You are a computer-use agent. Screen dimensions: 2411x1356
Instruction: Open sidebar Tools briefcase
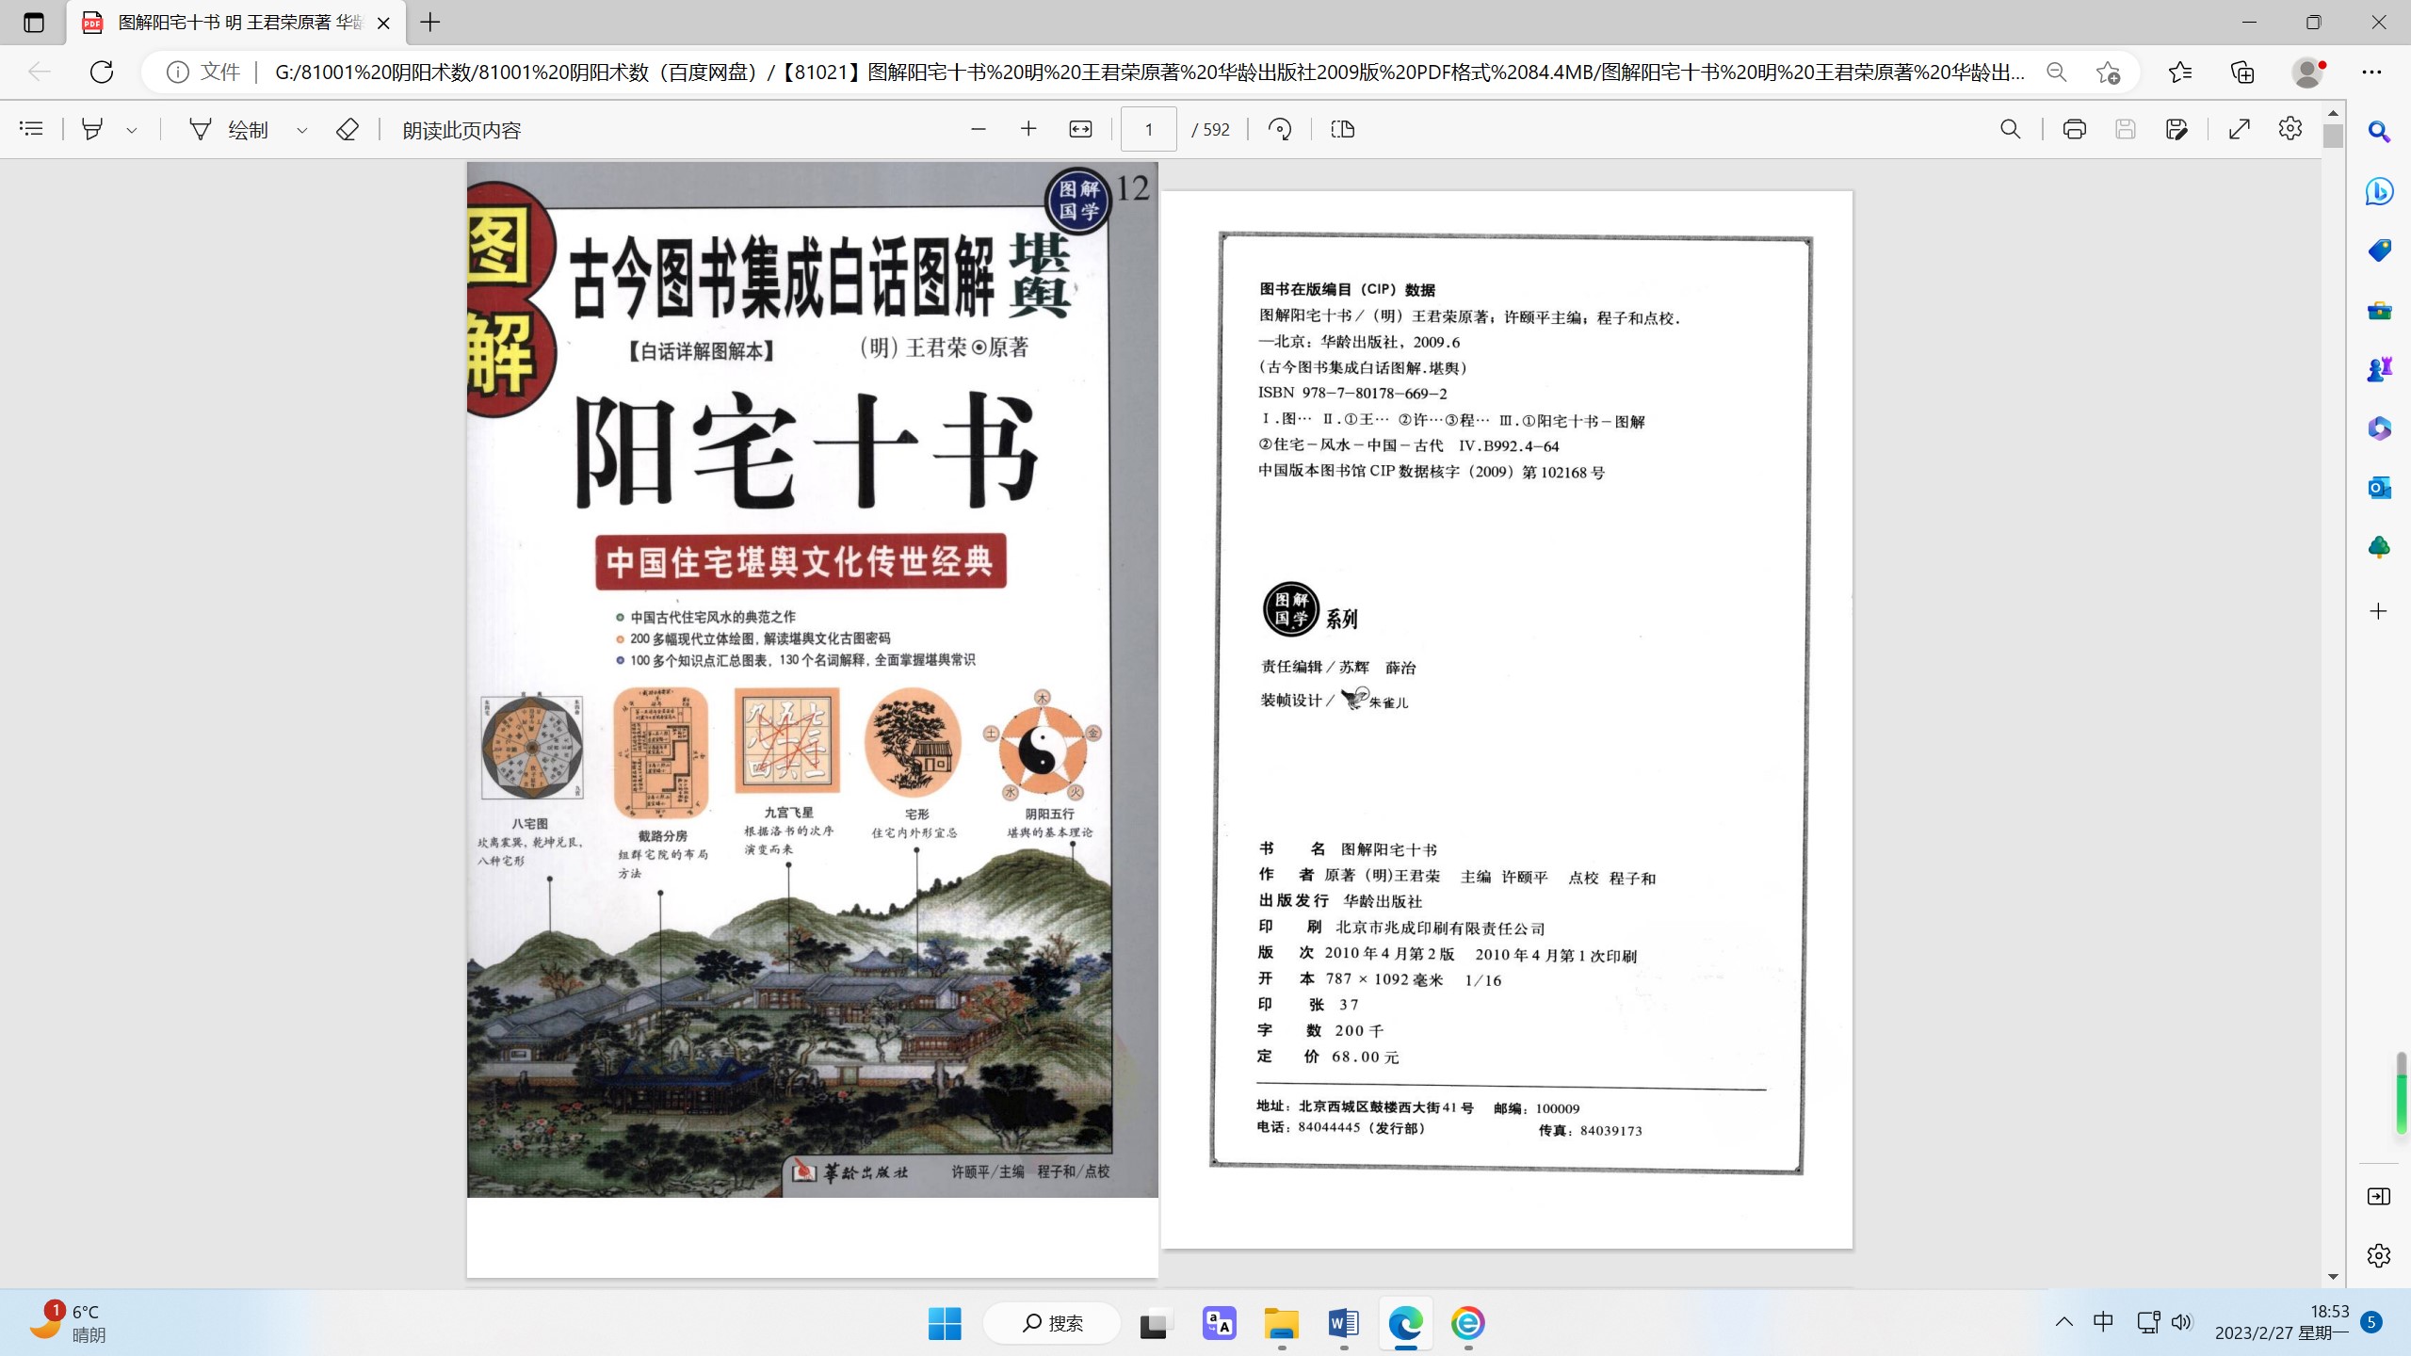[x=2379, y=310]
